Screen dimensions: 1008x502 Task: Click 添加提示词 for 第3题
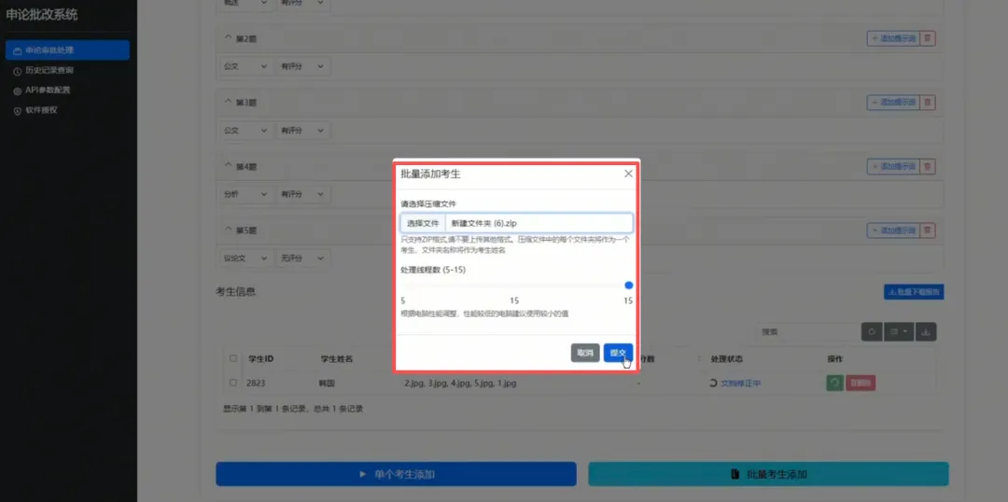(x=892, y=103)
